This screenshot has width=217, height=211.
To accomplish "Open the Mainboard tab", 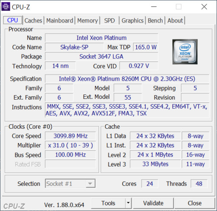I will point(59,20).
